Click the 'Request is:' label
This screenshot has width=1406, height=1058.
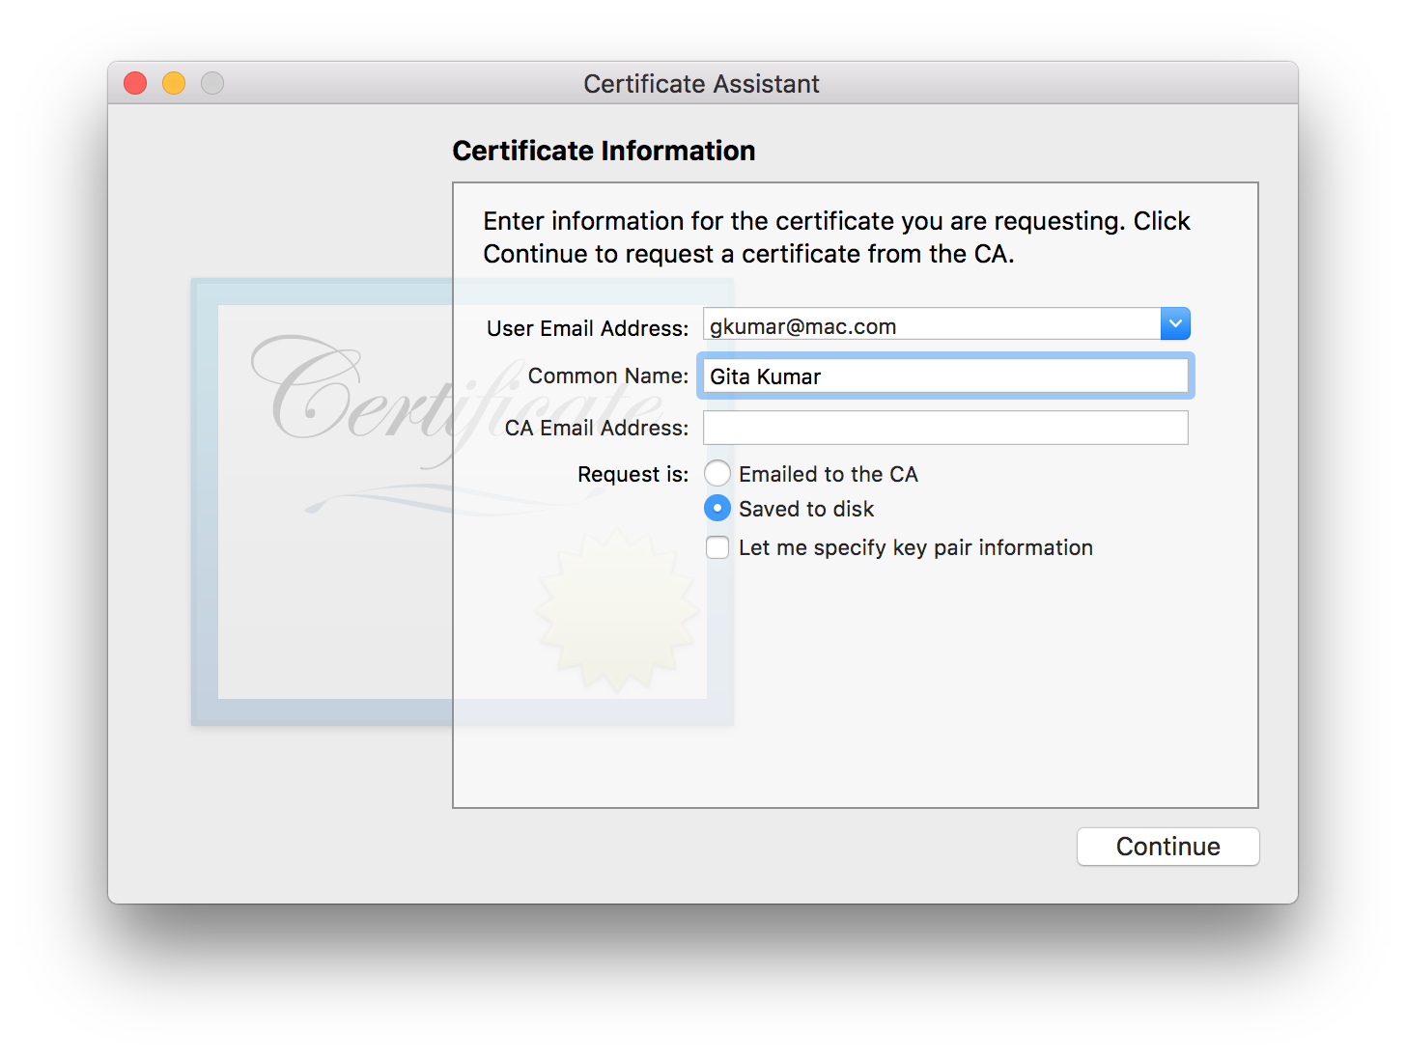tap(633, 474)
